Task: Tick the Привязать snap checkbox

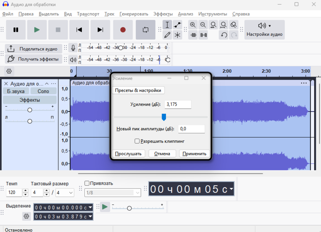Action: click(x=87, y=183)
